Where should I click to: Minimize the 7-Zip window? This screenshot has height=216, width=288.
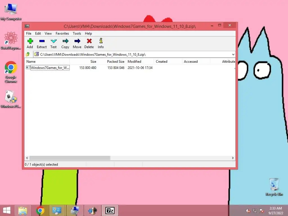pos(212,25)
